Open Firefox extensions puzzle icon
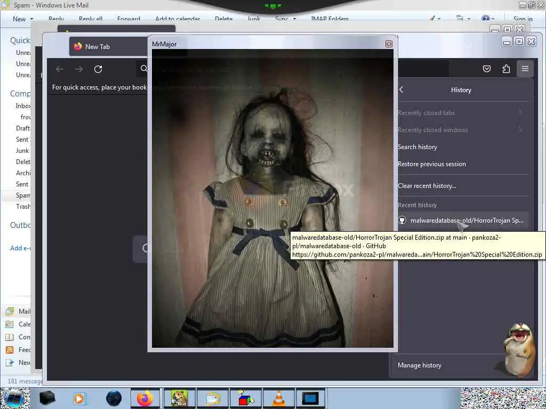The width and height of the screenshot is (546, 409). (x=506, y=69)
